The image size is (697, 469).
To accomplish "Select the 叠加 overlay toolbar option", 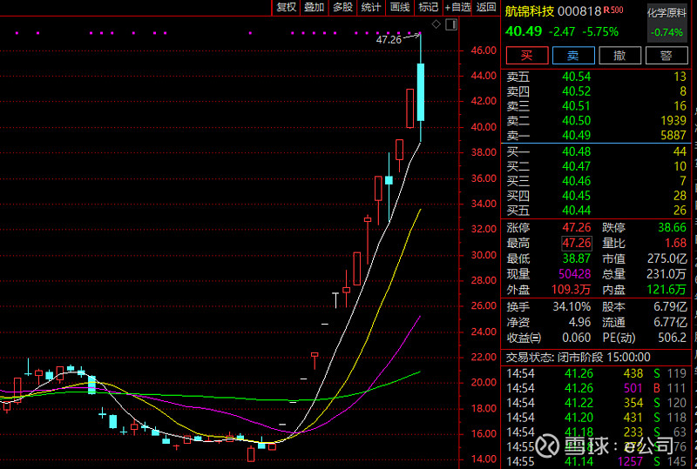I will (x=315, y=7).
